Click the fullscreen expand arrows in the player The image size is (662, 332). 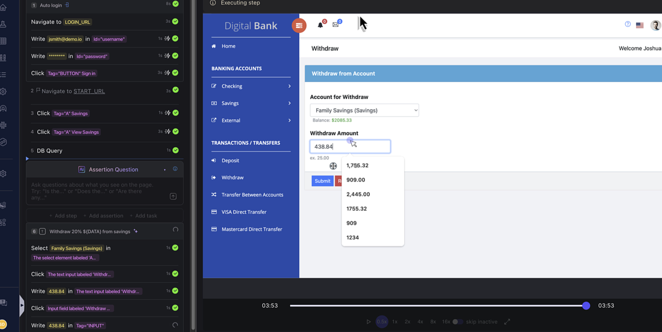point(508,322)
